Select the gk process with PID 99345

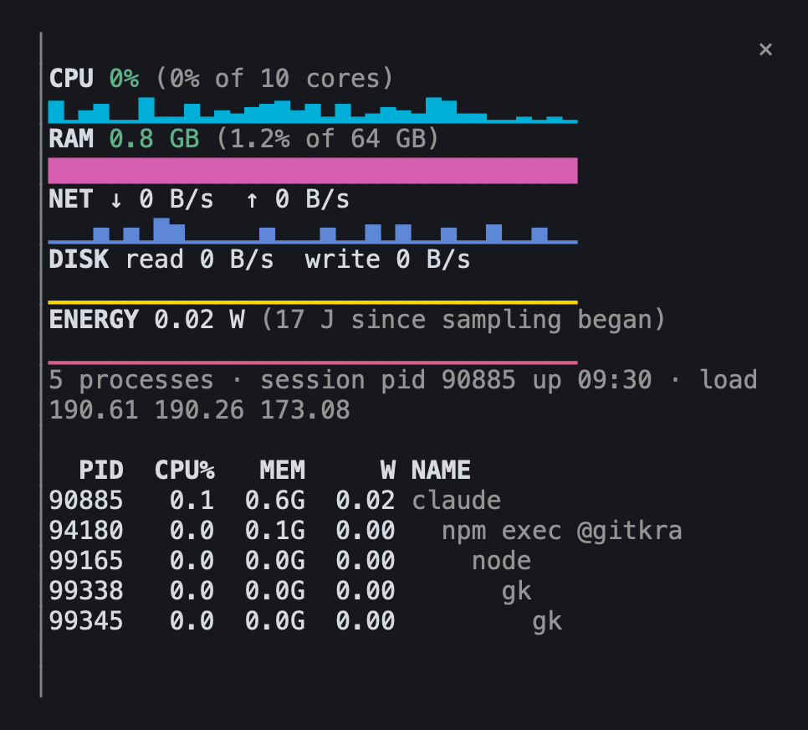[x=547, y=622]
